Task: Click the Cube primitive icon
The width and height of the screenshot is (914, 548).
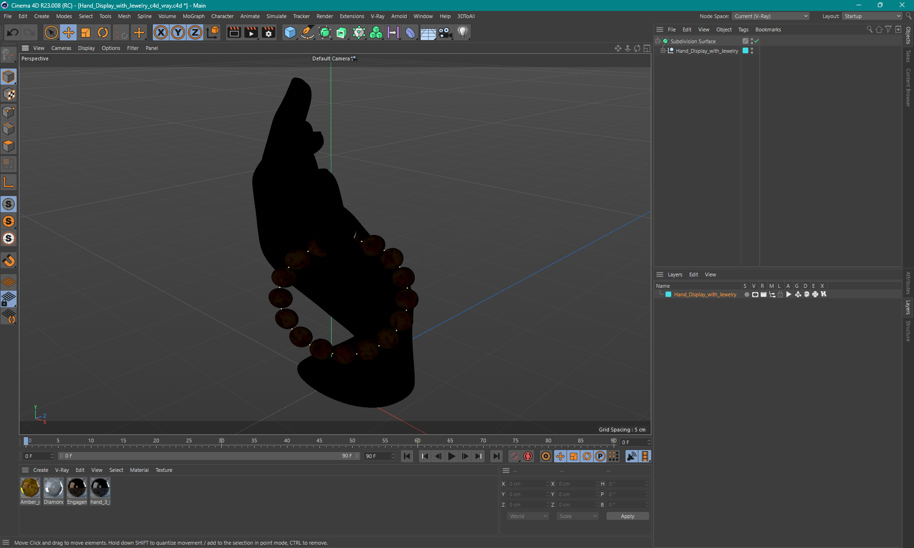Action: [290, 32]
